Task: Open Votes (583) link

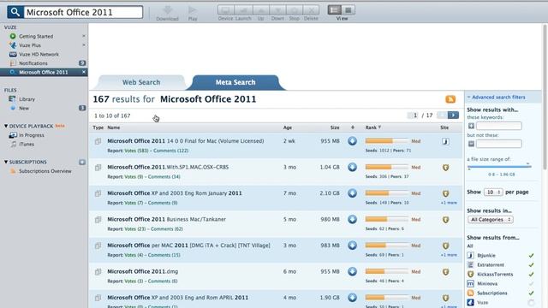Action: coord(136,151)
